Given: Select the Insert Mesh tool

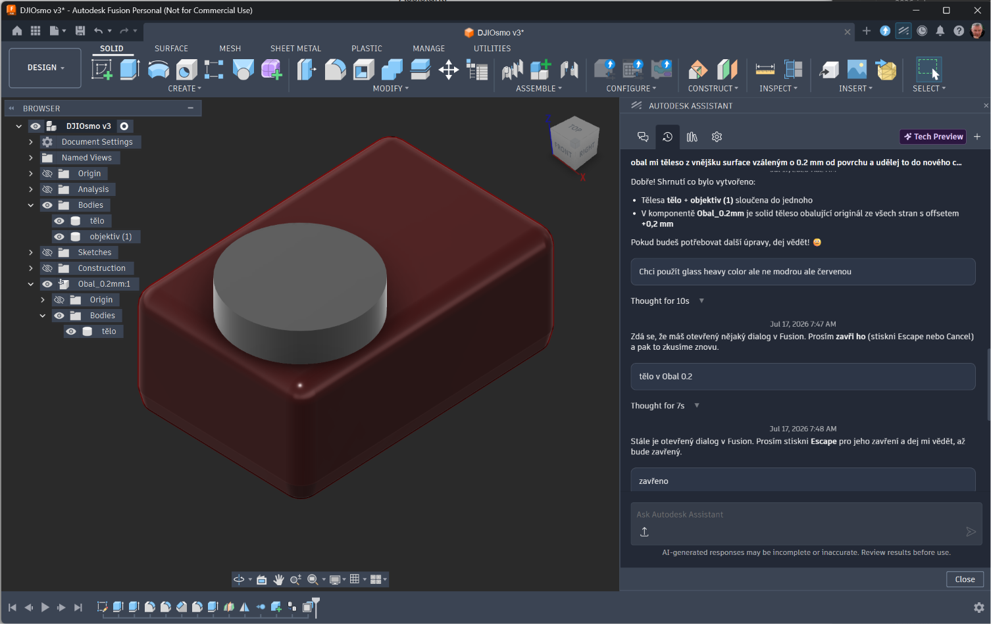Looking at the screenshot, I should click(886, 69).
